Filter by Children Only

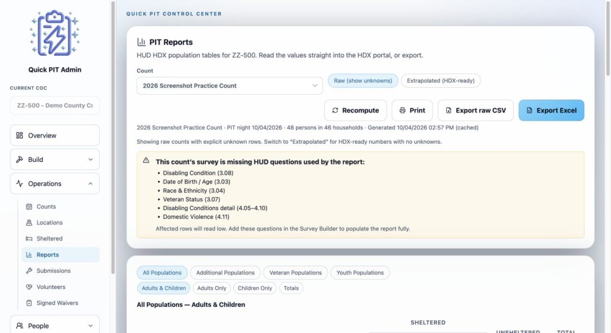click(255, 288)
